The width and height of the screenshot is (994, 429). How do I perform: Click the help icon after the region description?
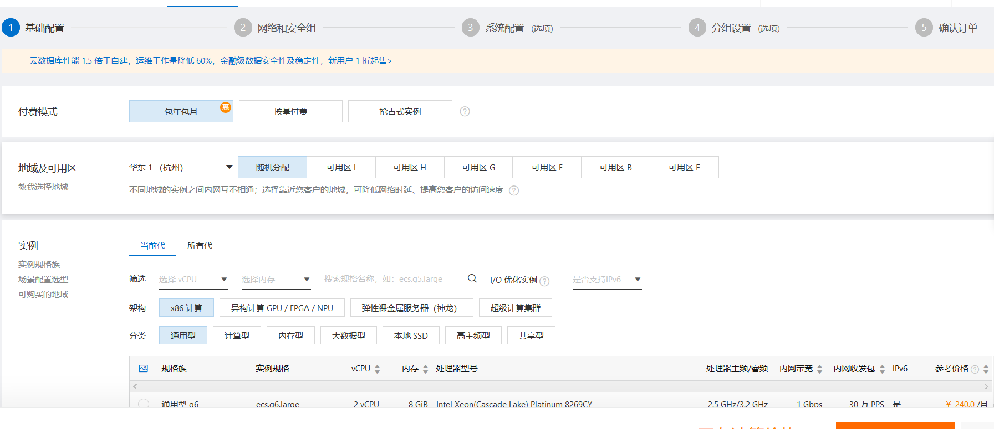pyautogui.click(x=514, y=190)
